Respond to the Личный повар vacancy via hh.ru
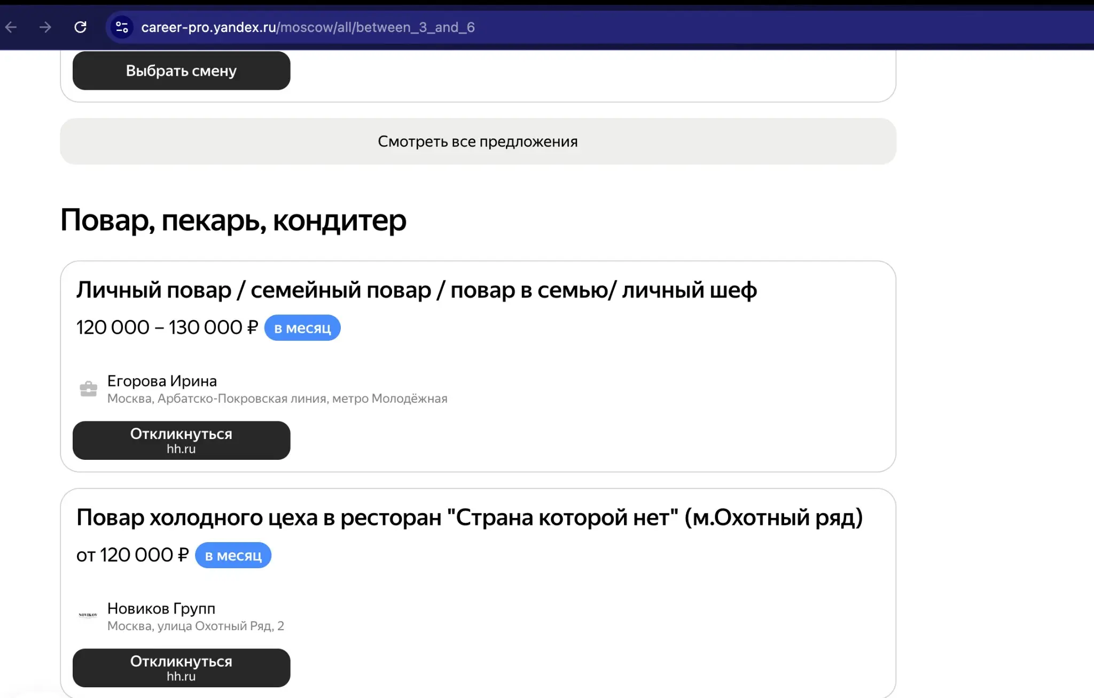The height and width of the screenshot is (698, 1094). click(181, 441)
